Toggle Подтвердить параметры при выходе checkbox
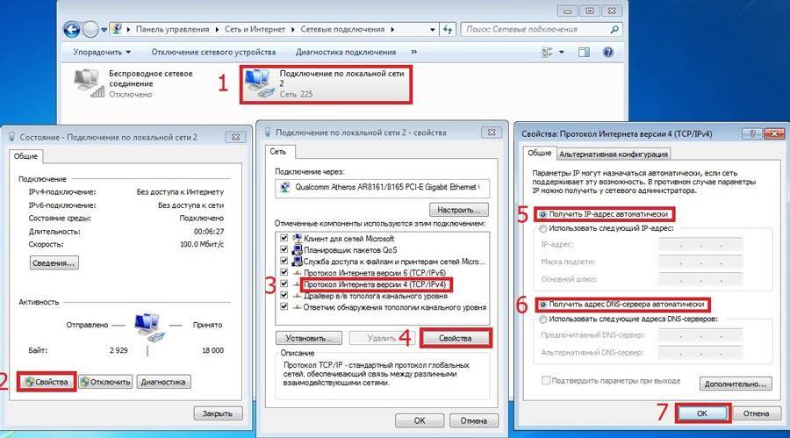 546,381
